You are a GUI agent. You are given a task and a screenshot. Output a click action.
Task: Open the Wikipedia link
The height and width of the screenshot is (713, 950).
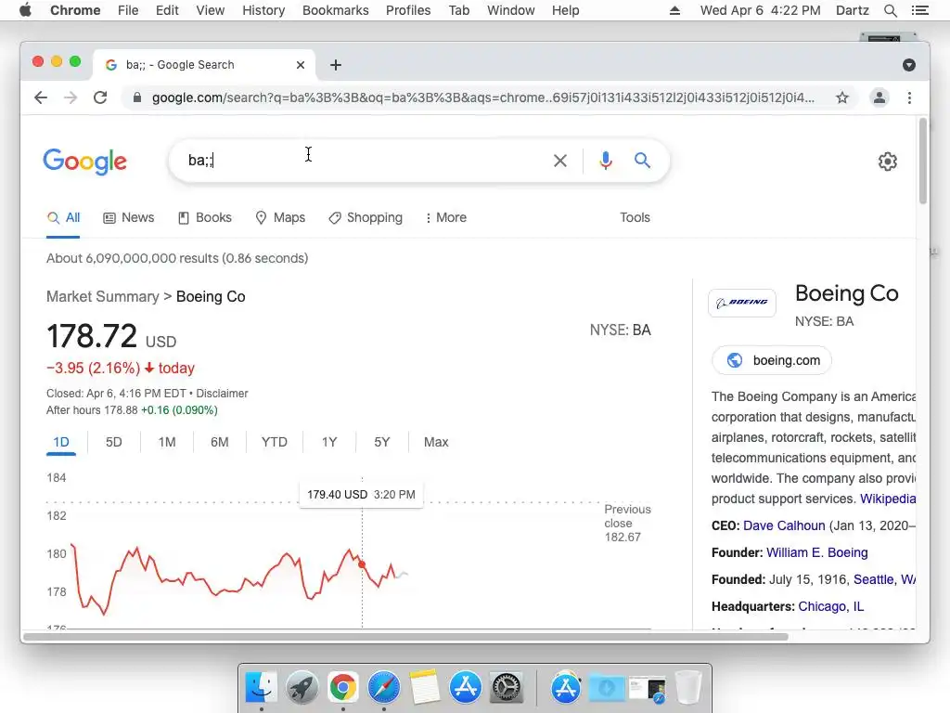(x=888, y=499)
